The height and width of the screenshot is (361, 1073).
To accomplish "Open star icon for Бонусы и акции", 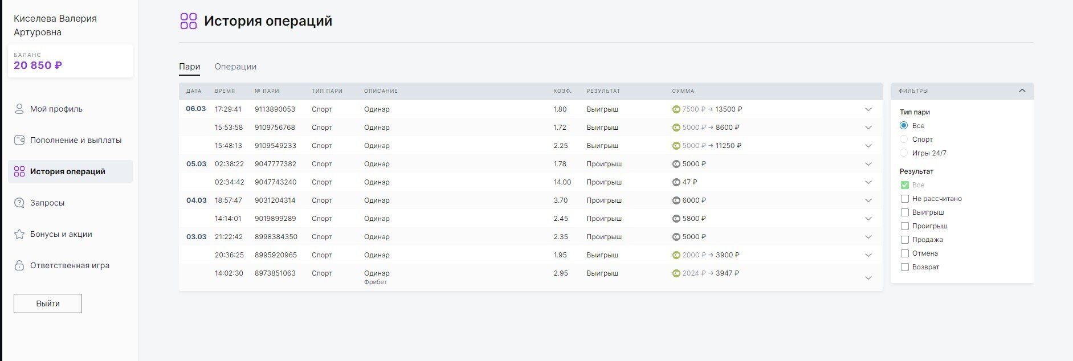I will [x=19, y=234].
